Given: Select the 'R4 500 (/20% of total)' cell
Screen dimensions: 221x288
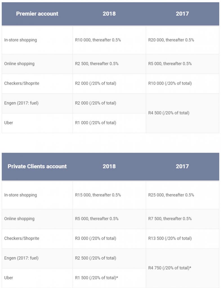Looking at the screenshot, I should pos(169,113).
